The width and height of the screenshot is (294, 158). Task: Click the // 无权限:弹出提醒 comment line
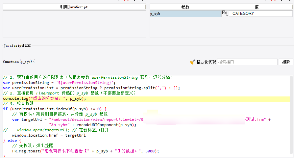[x=33, y=146]
